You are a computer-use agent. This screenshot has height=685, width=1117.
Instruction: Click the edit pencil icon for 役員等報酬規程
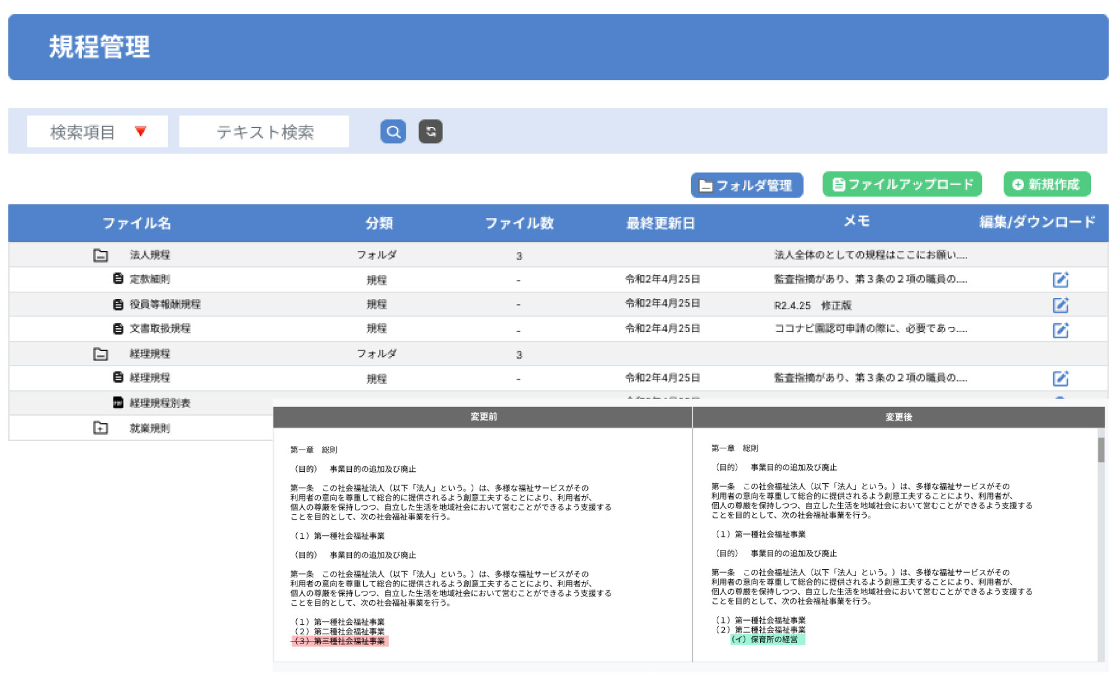(x=1062, y=304)
